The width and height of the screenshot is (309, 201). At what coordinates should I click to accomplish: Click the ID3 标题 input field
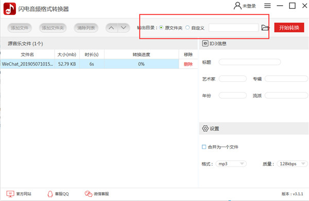tap(250, 62)
